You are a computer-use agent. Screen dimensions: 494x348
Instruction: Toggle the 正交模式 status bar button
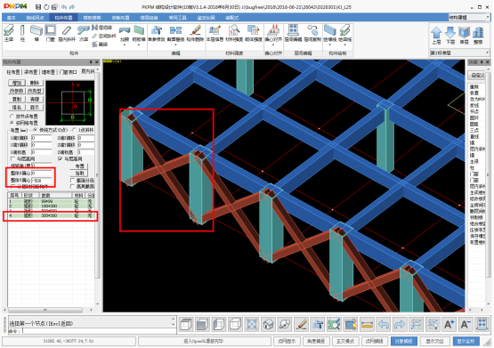pyautogui.click(x=345, y=341)
